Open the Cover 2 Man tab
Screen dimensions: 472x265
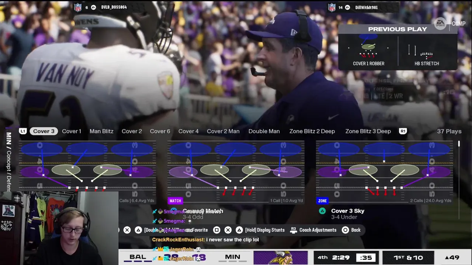[223, 131]
